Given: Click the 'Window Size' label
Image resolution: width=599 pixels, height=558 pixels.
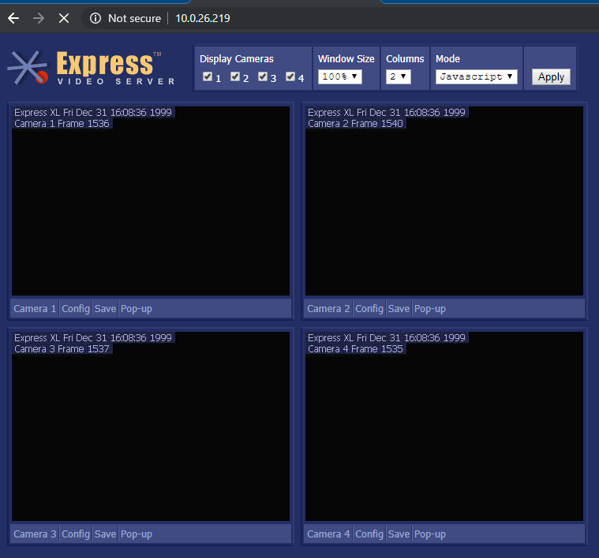Looking at the screenshot, I should point(346,59).
